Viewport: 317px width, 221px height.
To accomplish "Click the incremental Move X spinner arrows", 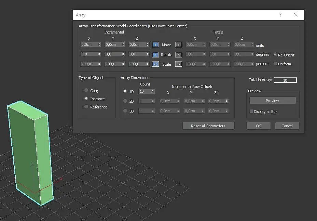I will [99, 44].
